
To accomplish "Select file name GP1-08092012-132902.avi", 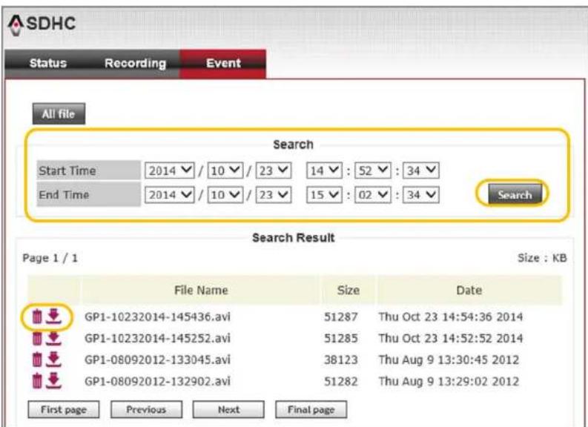I will tap(157, 381).
